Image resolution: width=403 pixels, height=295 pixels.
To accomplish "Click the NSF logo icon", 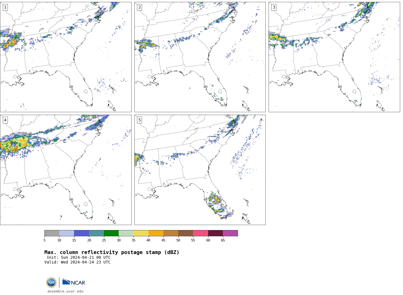I will click(x=51, y=282).
